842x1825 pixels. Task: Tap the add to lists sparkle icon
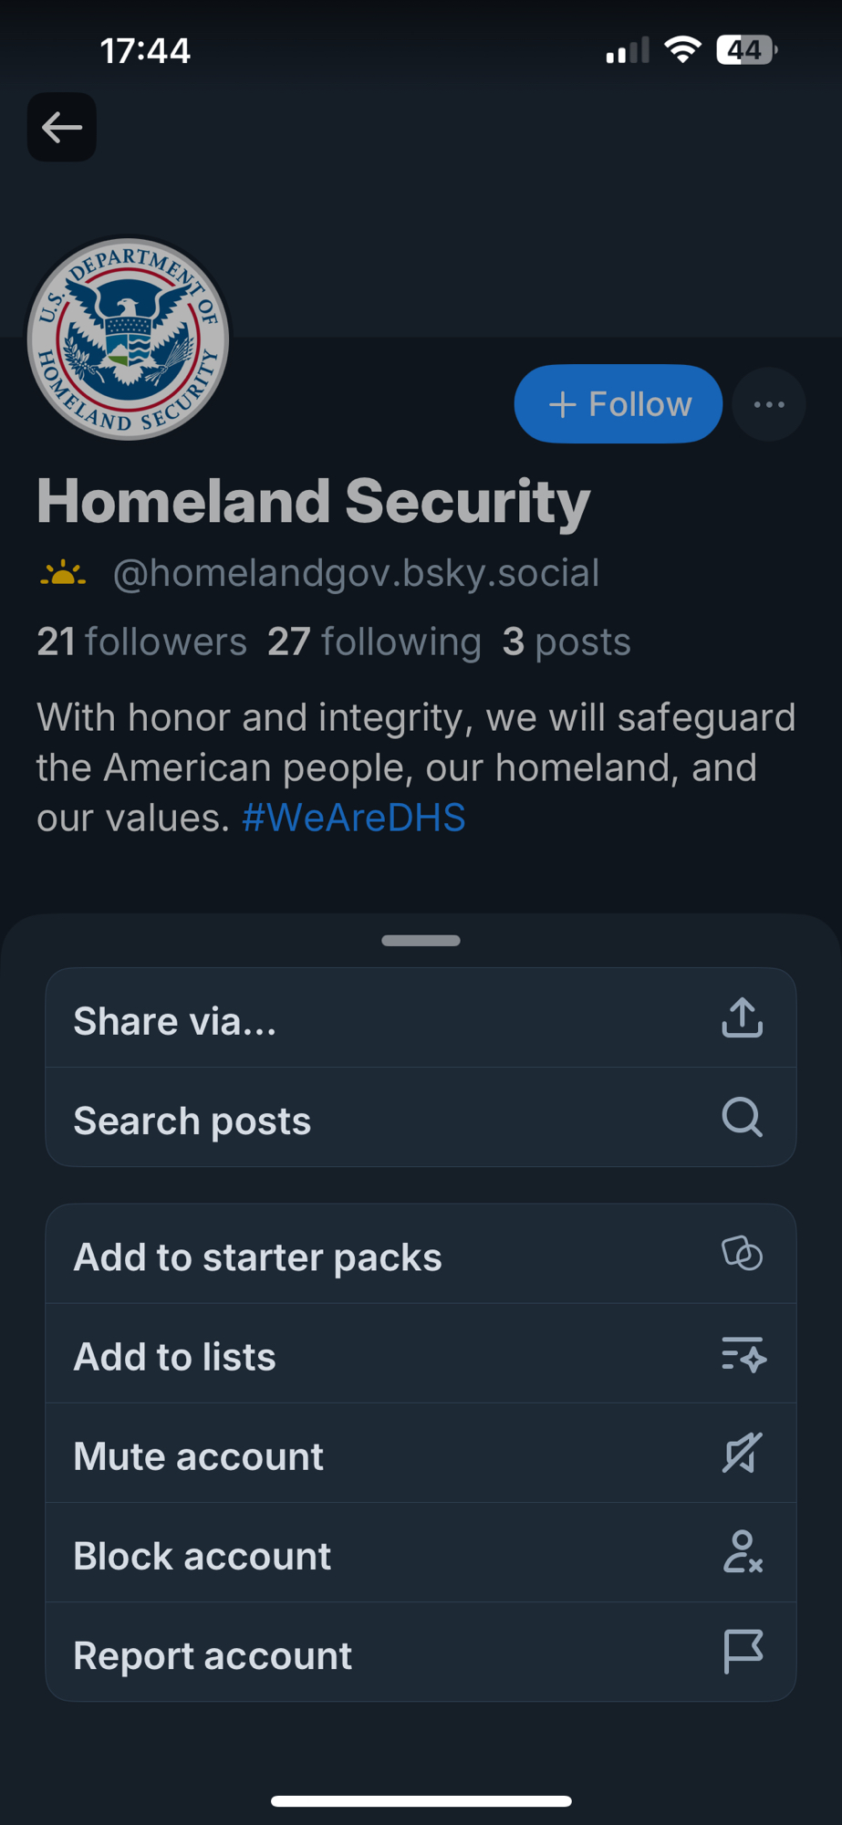click(743, 1354)
